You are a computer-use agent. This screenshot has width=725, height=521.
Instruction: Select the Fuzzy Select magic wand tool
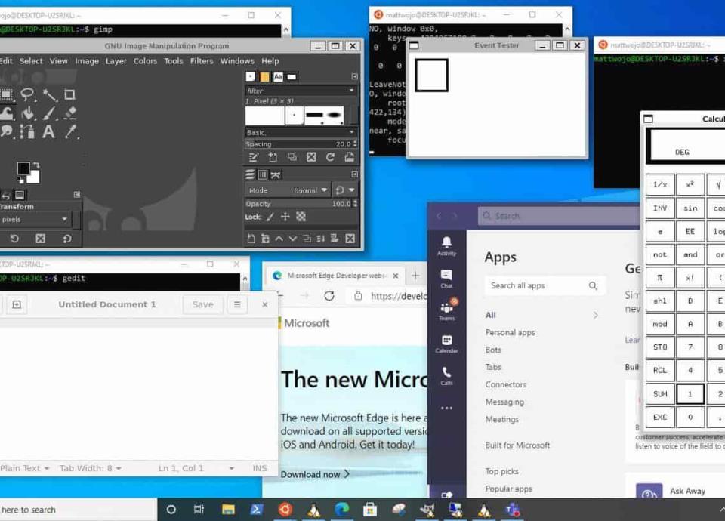pos(50,95)
